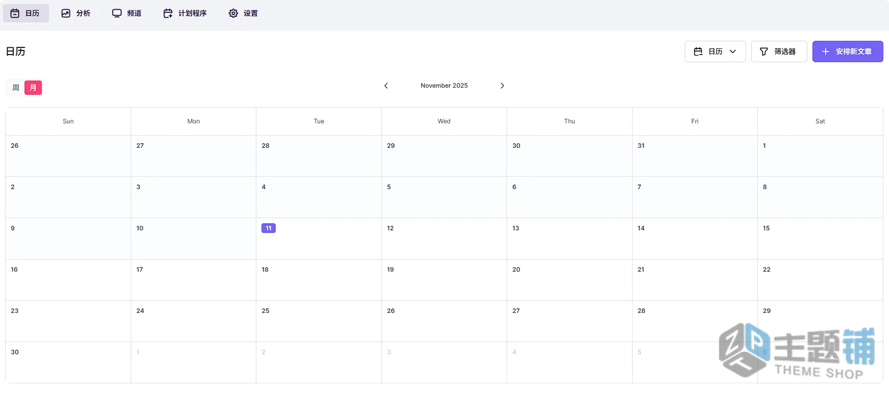Open the 频道 channels tab
Screen dimensions: 889x394
coord(127,13)
